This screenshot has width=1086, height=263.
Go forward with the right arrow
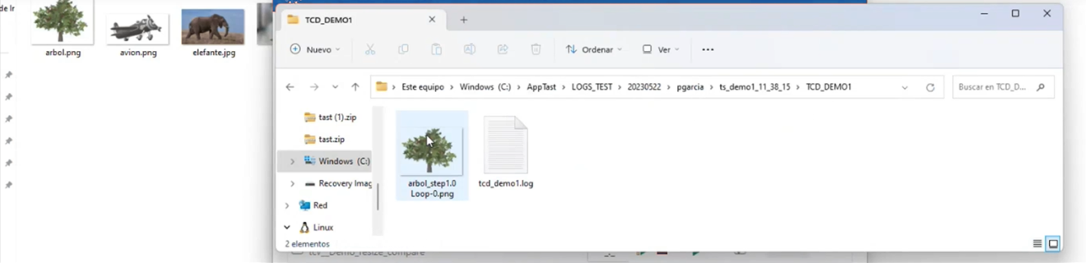click(x=314, y=87)
